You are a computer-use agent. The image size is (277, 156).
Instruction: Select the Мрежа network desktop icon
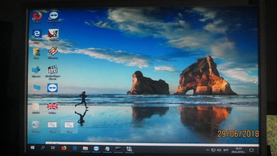pos(36,72)
